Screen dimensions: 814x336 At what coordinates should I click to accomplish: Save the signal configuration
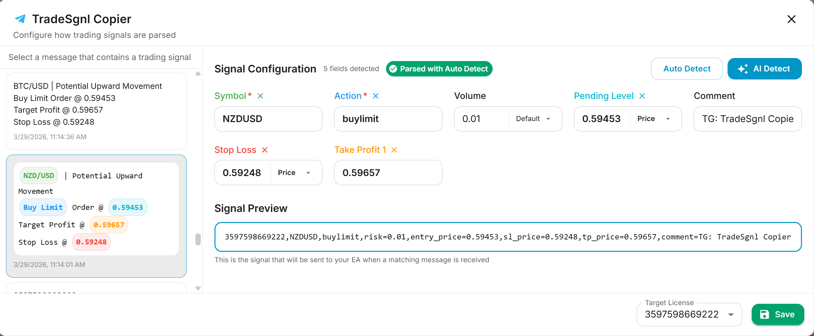(777, 314)
